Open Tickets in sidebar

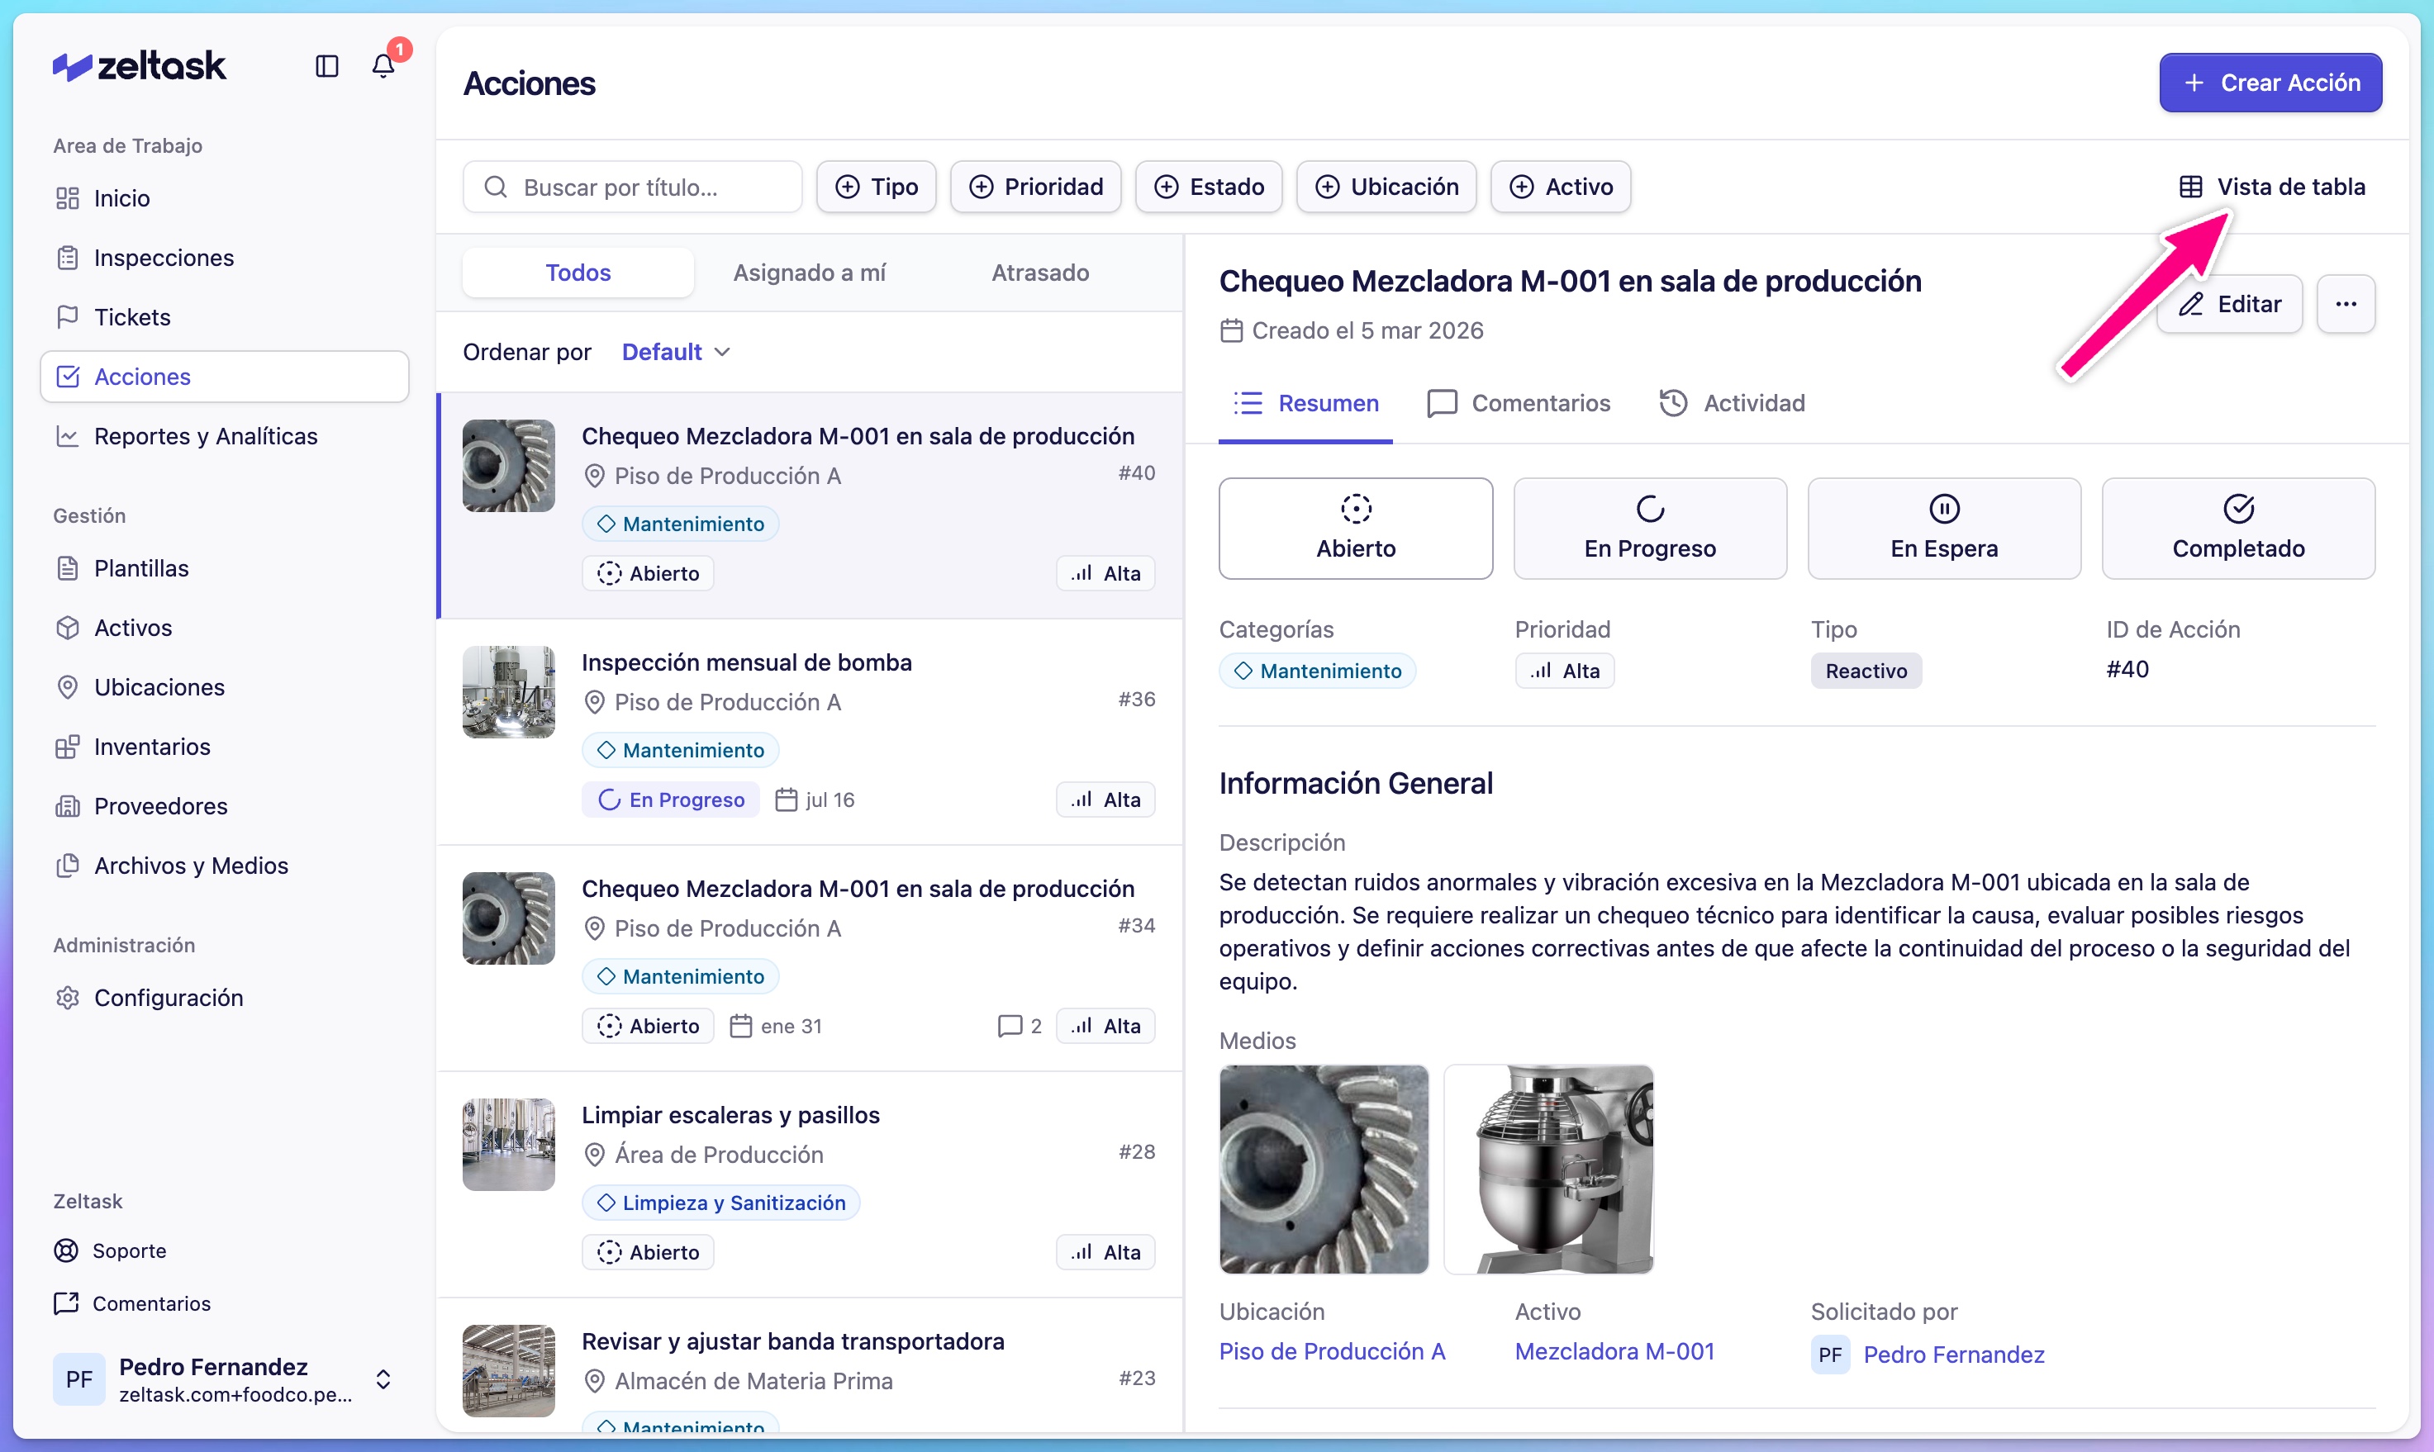click(x=224, y=317)
